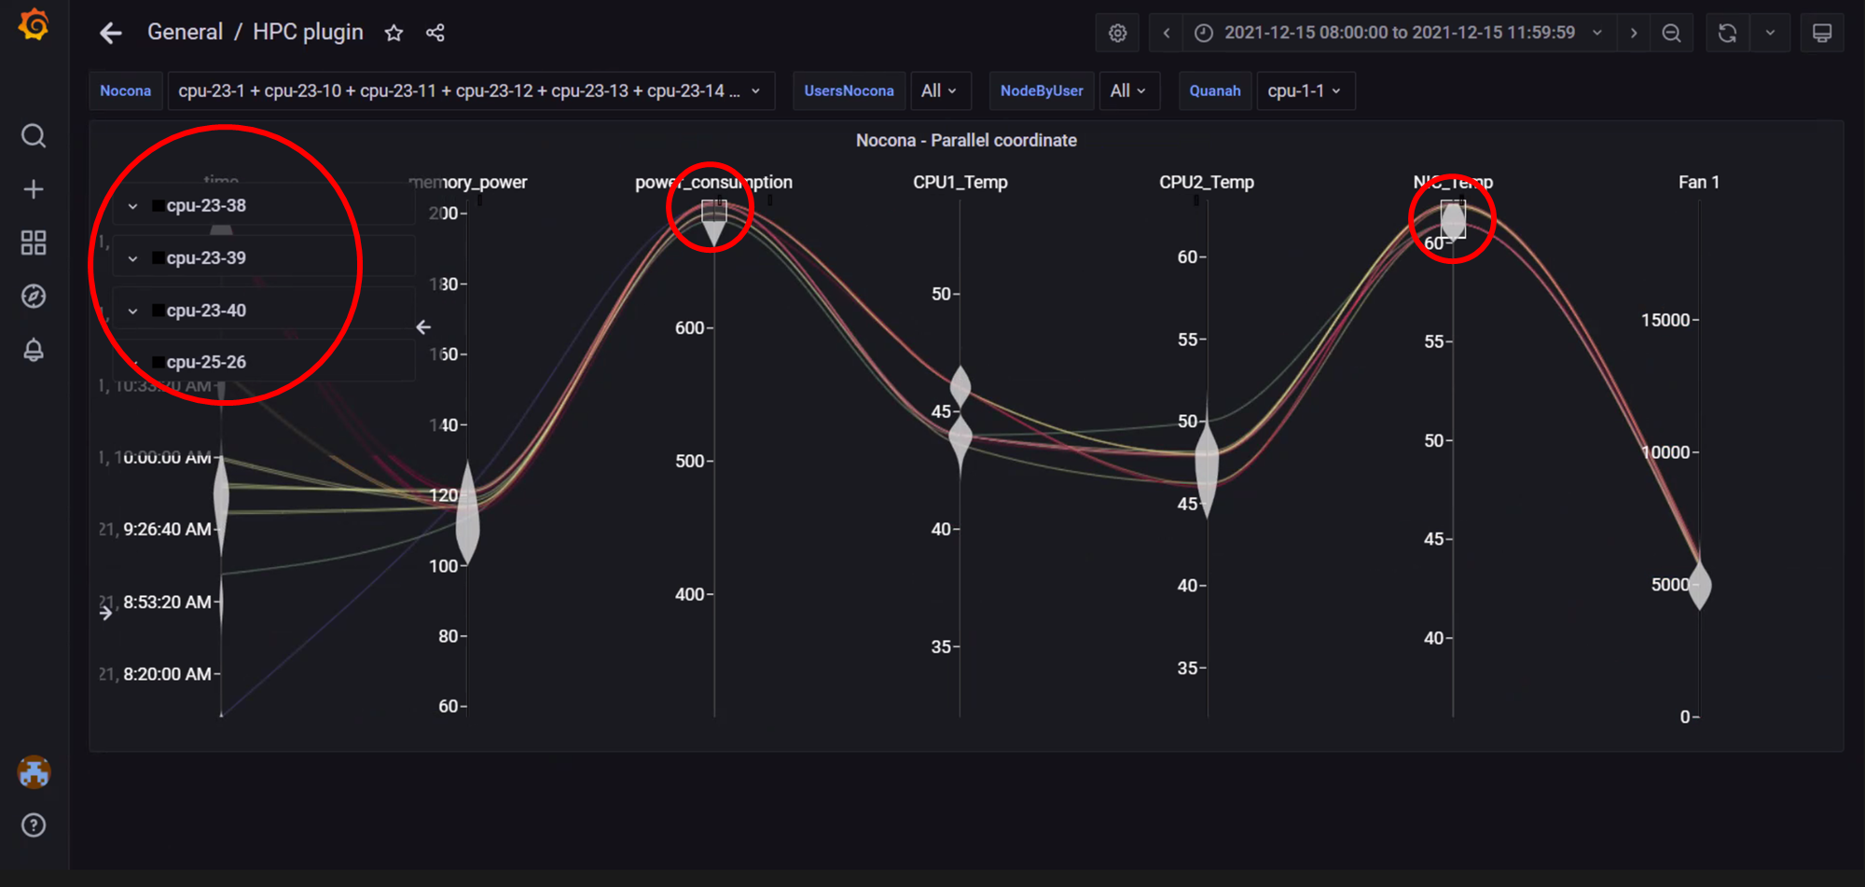Click the 9:26:40 AM time tick

coord(167,530)
